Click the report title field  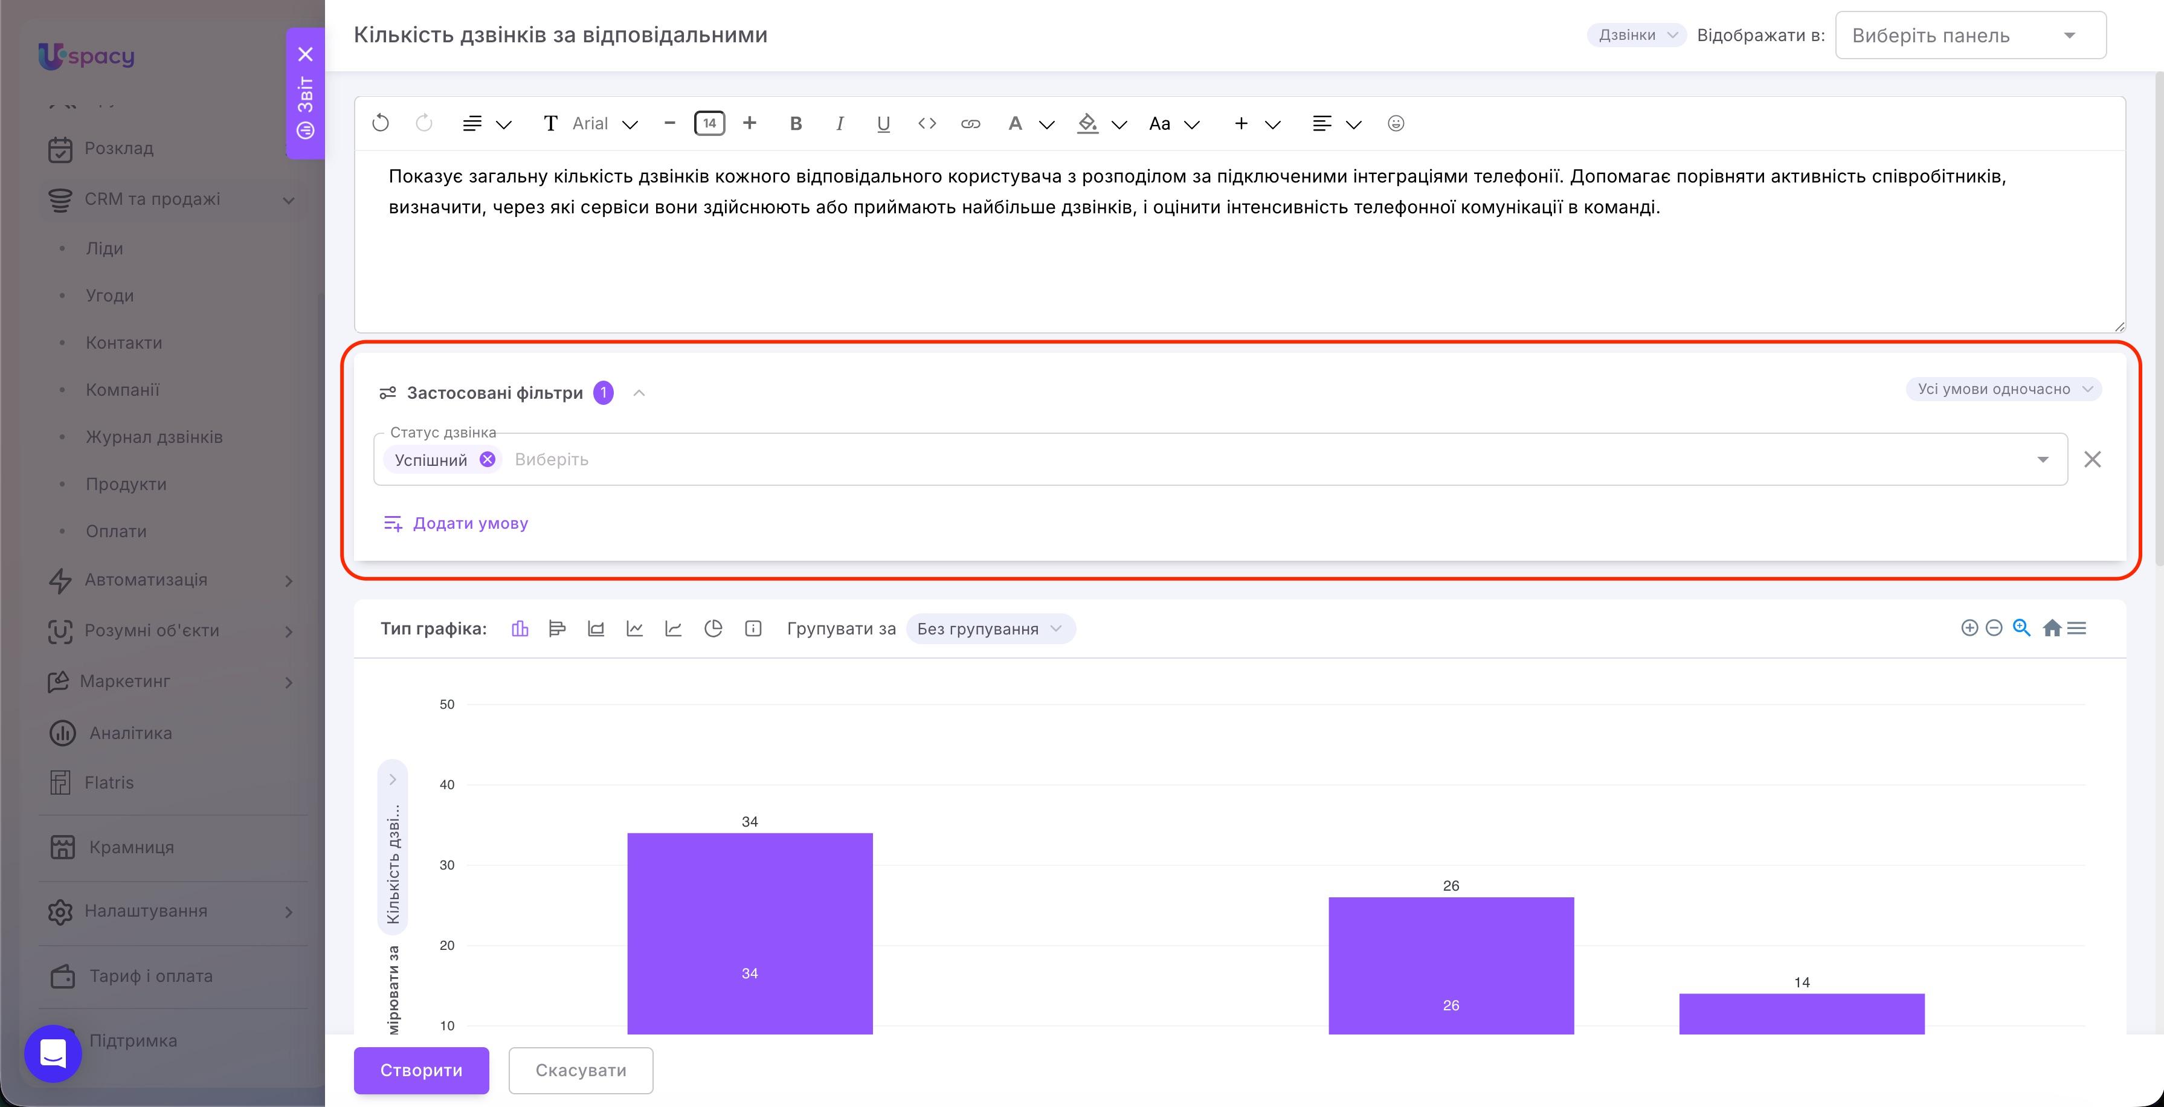(560, 35)
